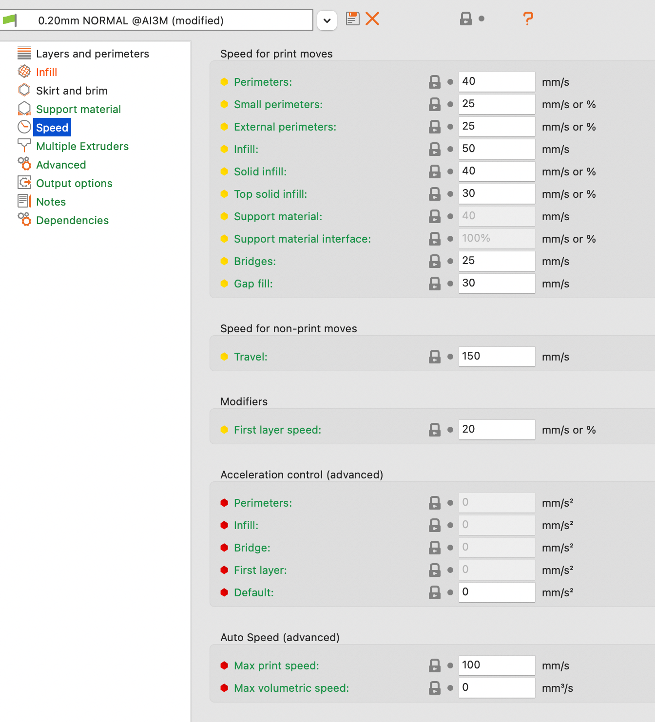Click the Max print speed input field

pos(496,665)
